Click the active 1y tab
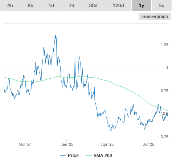The height and width of the screenshot is (165, 172). 142,5
